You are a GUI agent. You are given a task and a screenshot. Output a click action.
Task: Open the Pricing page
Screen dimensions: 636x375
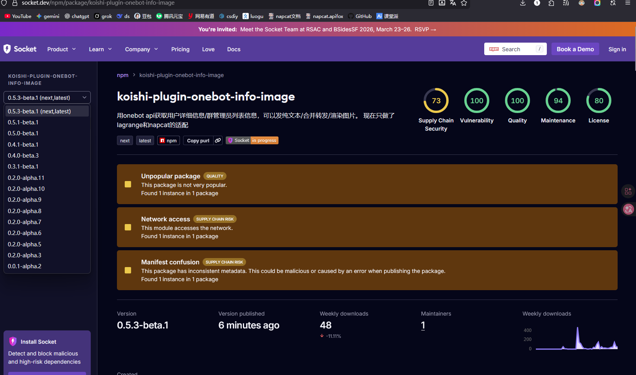(x=180, y=49)
